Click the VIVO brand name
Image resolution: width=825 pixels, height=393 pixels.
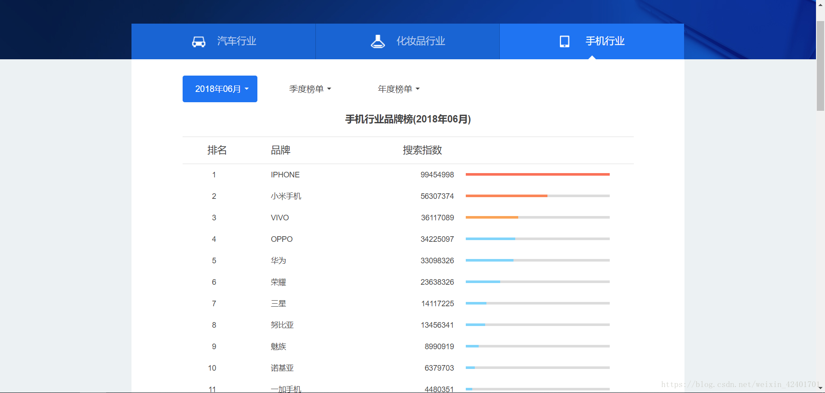point(280,218)
